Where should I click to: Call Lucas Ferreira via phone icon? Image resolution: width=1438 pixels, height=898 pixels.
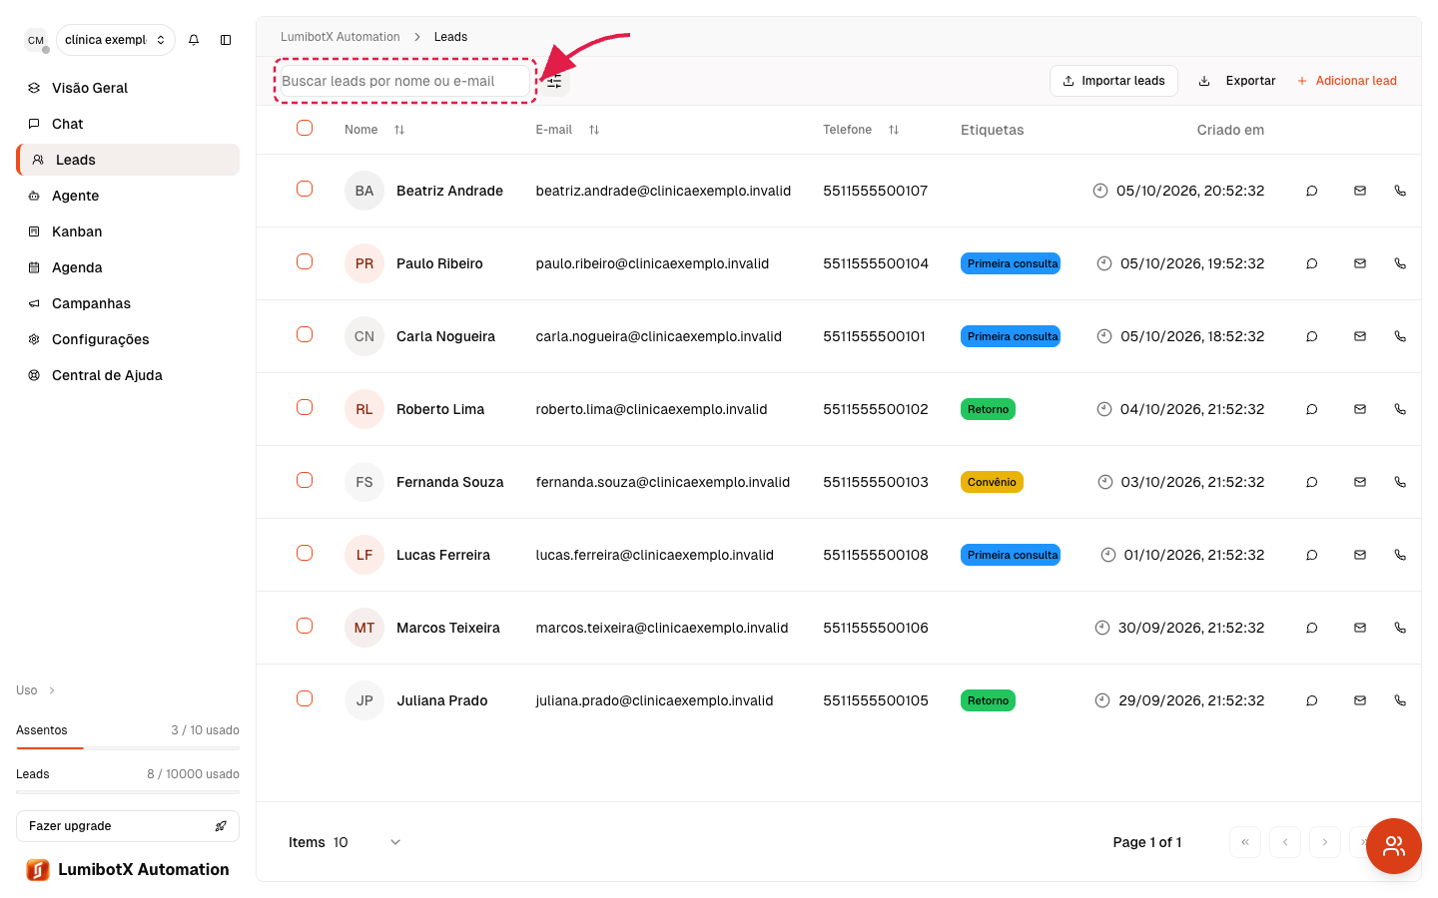tap(1400, 555)
